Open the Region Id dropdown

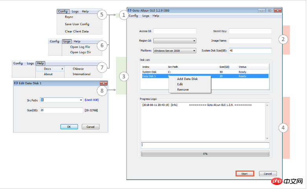175,41
